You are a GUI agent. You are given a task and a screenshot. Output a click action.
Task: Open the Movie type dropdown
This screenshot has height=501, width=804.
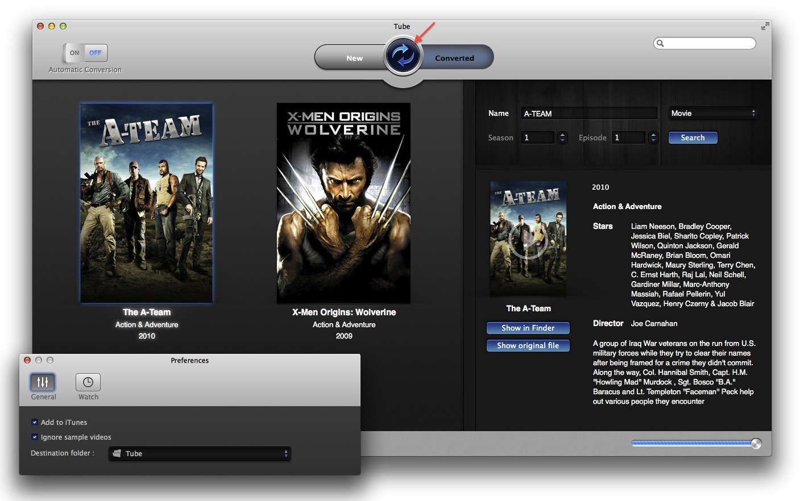point(713,114)
